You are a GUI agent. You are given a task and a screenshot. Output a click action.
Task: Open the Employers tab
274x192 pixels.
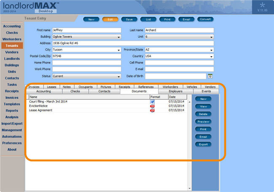point(175,91)
